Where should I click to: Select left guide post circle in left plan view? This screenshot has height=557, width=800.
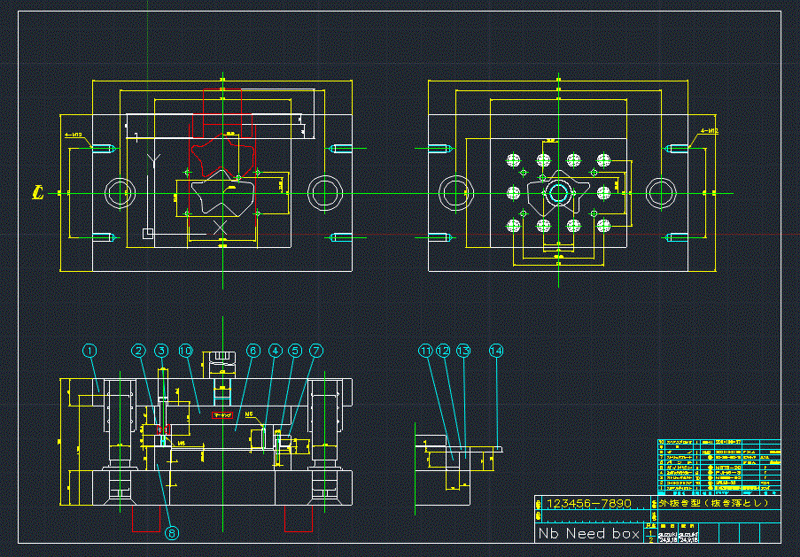[x=120, y=193]
